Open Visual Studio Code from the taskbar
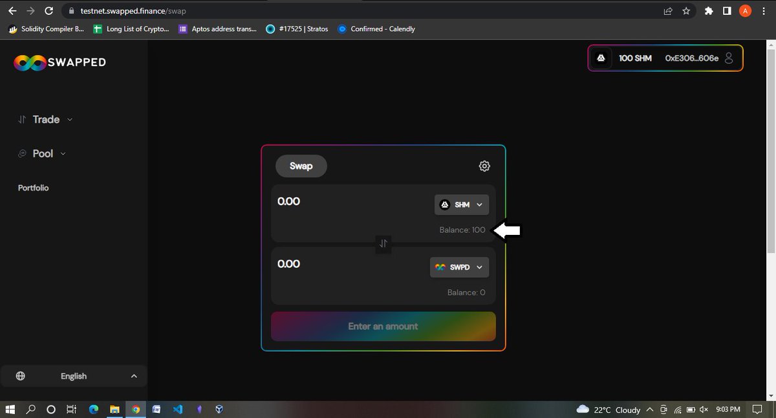This screenshot has width=776, height=418. click(177, 410)
